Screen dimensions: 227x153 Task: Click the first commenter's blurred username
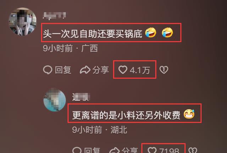(x=55, y=16)
